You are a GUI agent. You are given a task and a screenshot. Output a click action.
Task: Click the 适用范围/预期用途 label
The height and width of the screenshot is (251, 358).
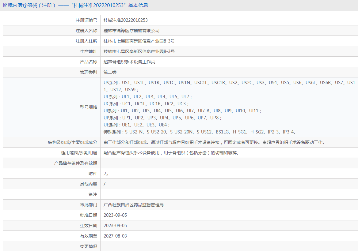pos(79,153)
